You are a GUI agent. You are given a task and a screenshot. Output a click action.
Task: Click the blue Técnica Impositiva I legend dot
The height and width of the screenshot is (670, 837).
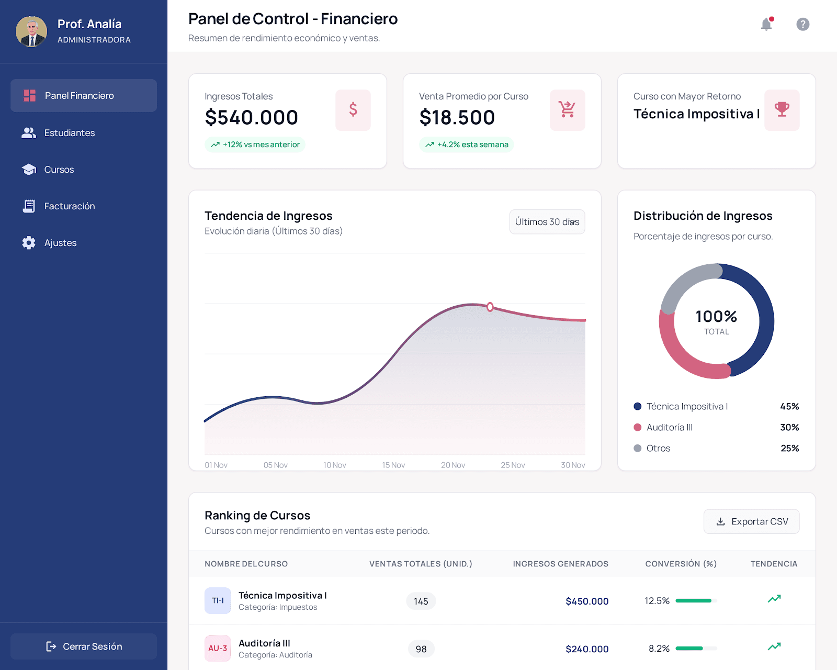click(x=637, y=406)
